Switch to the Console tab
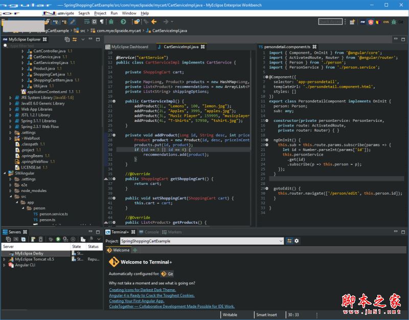 [x=149, y=232]
